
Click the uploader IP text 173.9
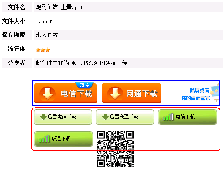pyautogui.click(x=90, y=63)
